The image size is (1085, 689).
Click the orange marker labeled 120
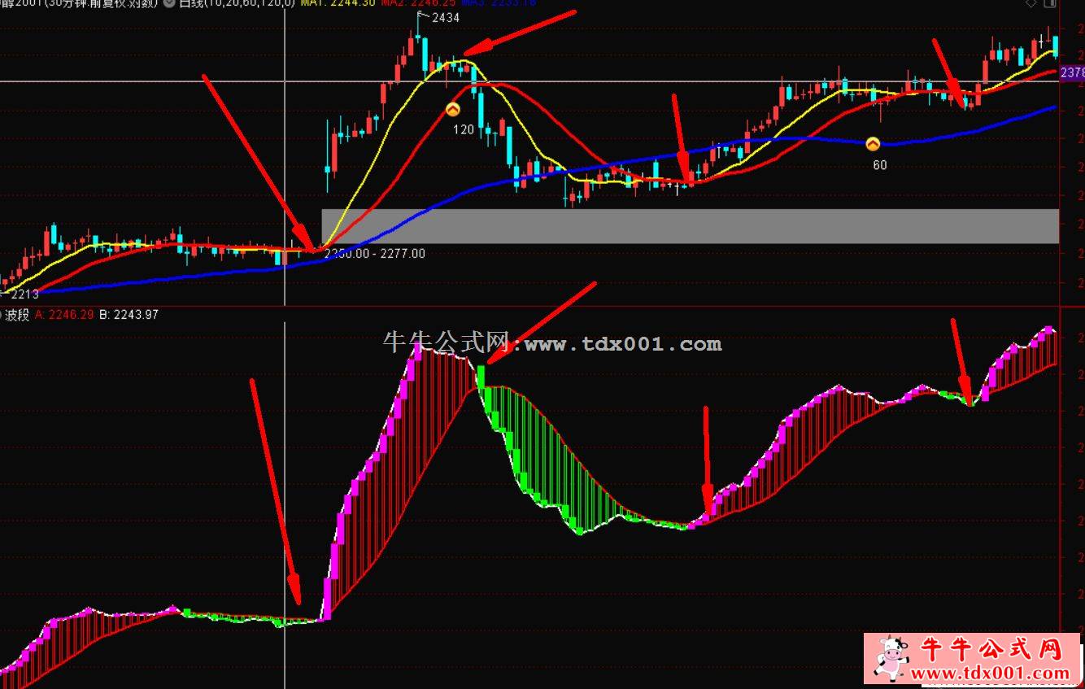point(453,108)
